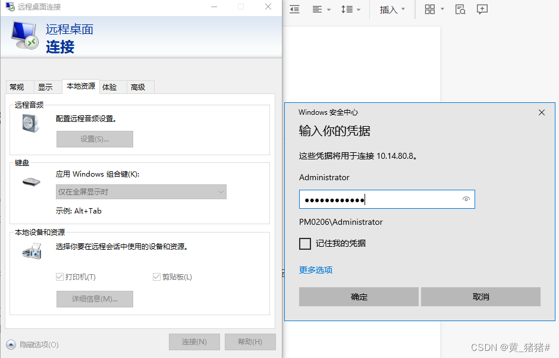
Task: Click the 确定 button
Action: (x=359, y=297)
